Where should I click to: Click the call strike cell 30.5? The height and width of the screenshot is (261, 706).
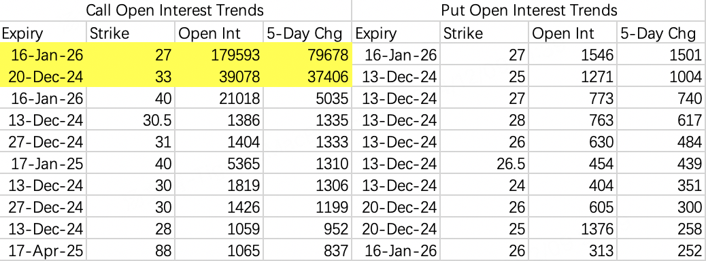click(130, 120)
